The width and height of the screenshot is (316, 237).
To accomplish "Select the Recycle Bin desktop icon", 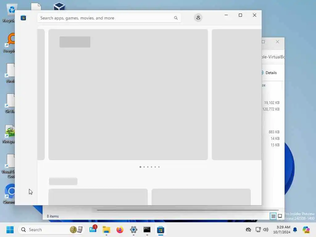I will (x=9, y=13).
